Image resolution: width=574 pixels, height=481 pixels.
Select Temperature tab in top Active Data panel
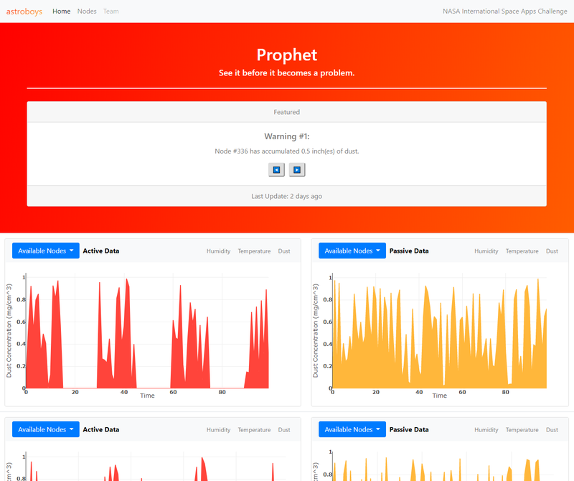[254, 251]
